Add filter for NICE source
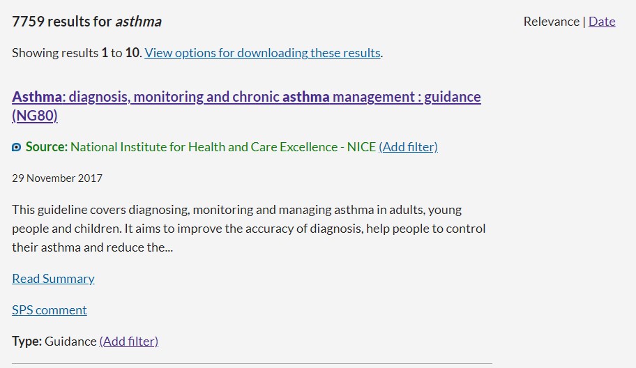Viewport: 636px width, 368px height. pos(408,147)
